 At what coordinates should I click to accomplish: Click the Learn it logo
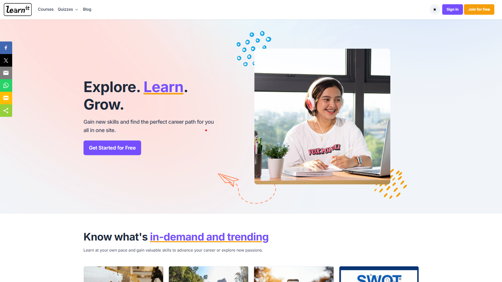click(x=18, y=10)
